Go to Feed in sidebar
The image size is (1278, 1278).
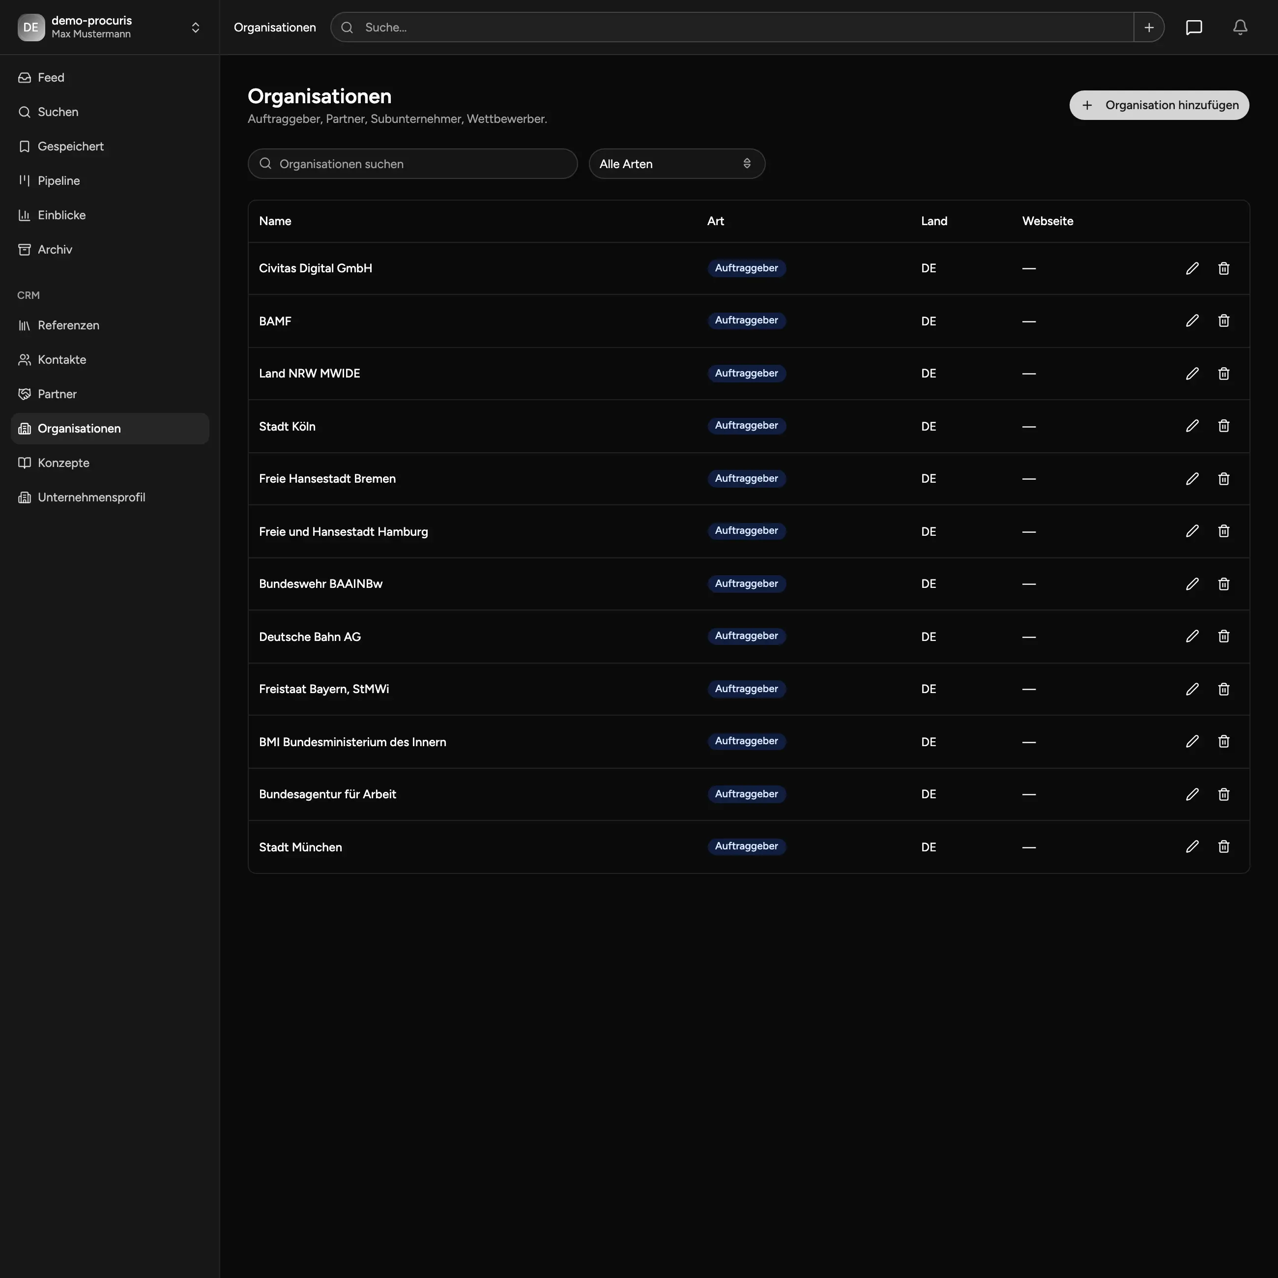tap(110, 77)
